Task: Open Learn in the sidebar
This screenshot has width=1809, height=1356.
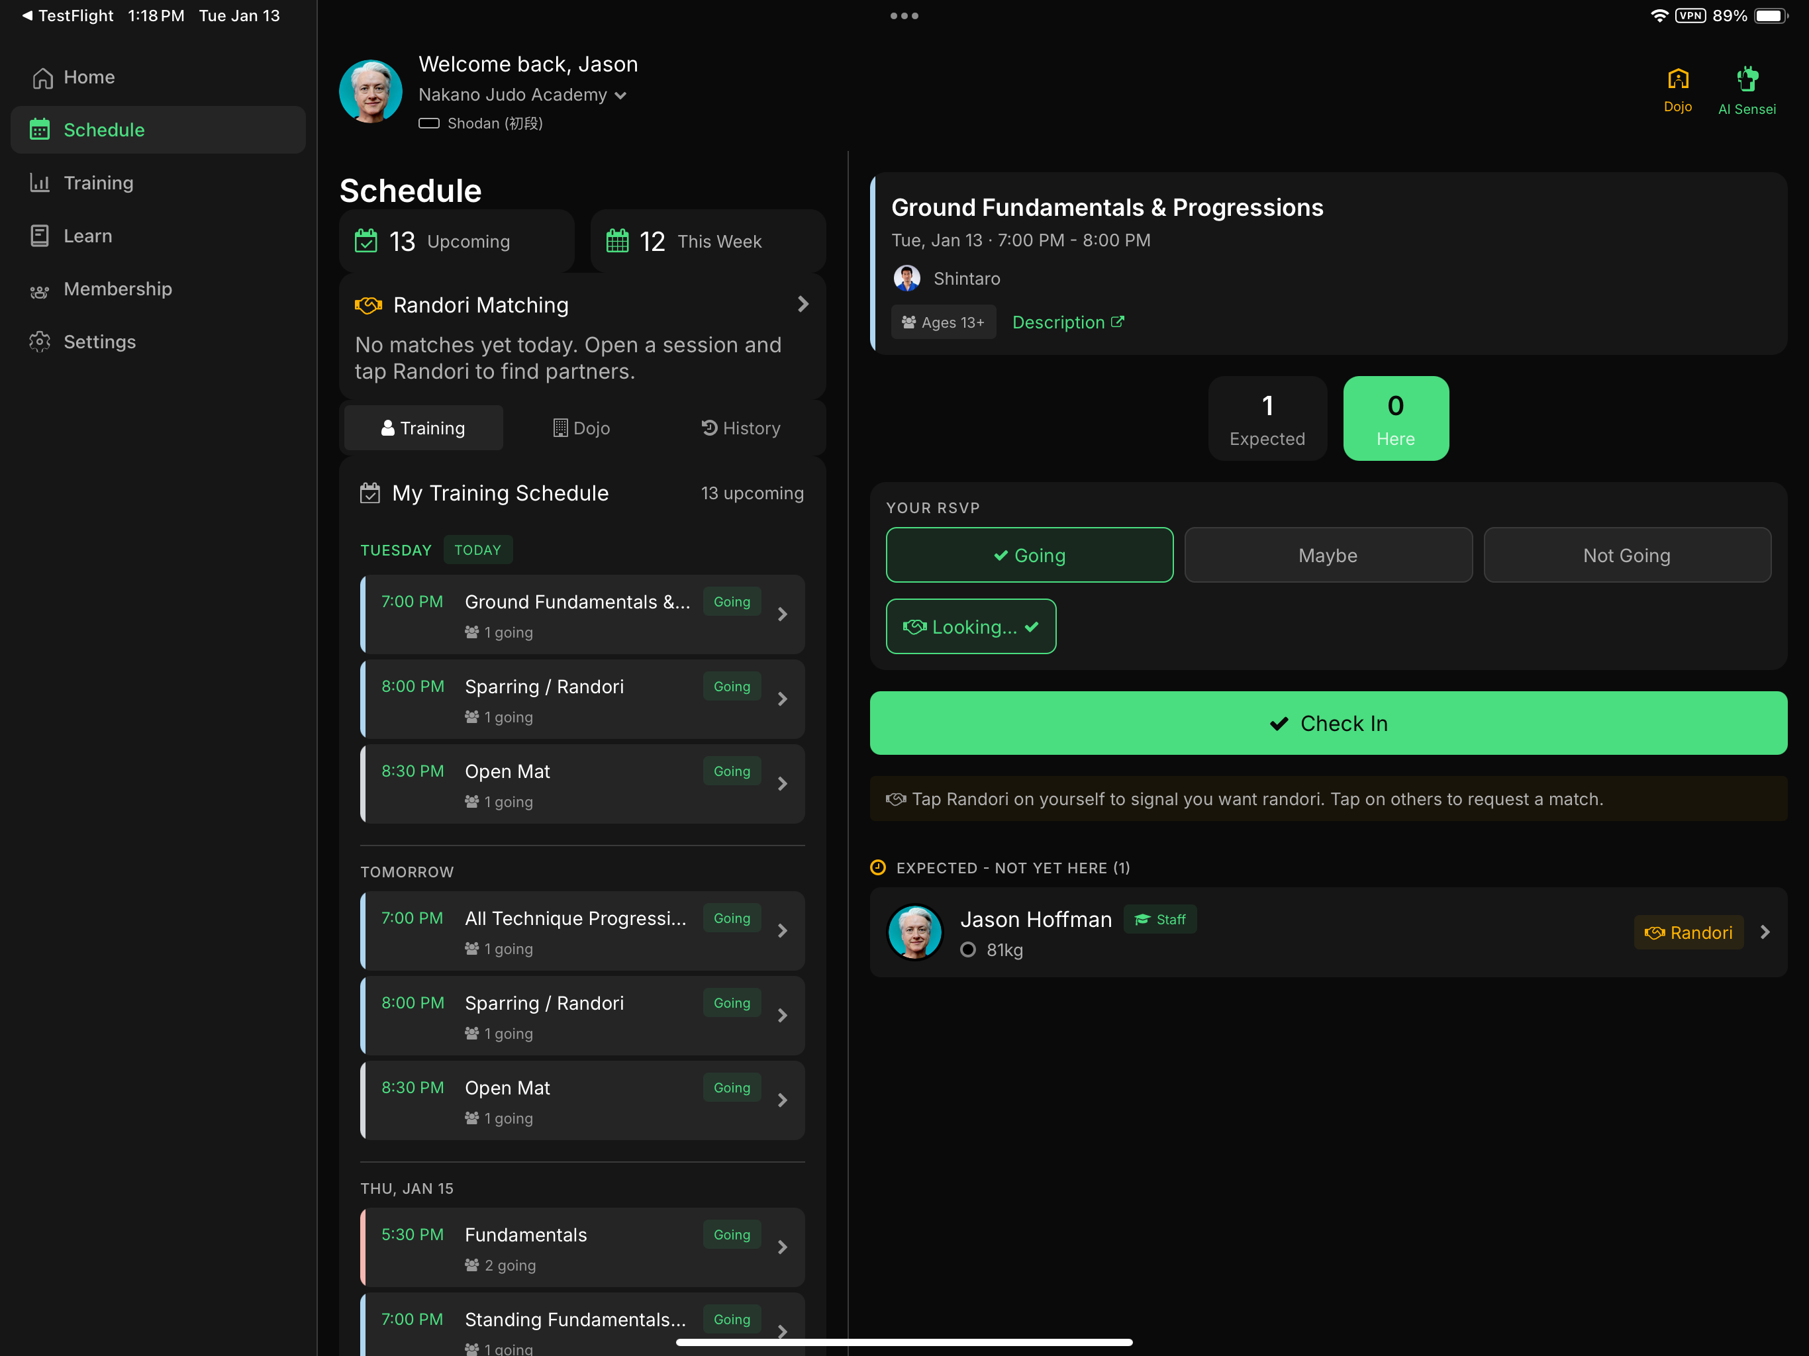Action: pos(158,236)
